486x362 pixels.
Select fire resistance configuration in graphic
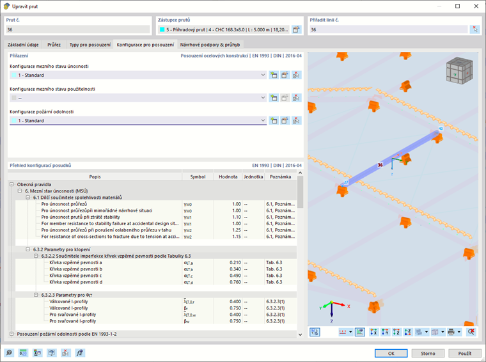[x=296, y=121]
